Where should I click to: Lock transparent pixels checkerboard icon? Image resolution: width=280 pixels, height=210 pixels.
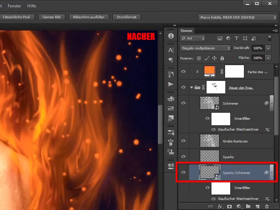pos(199,58)
